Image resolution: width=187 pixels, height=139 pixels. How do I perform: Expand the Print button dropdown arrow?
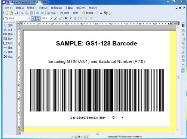click(x=57, y=13)
